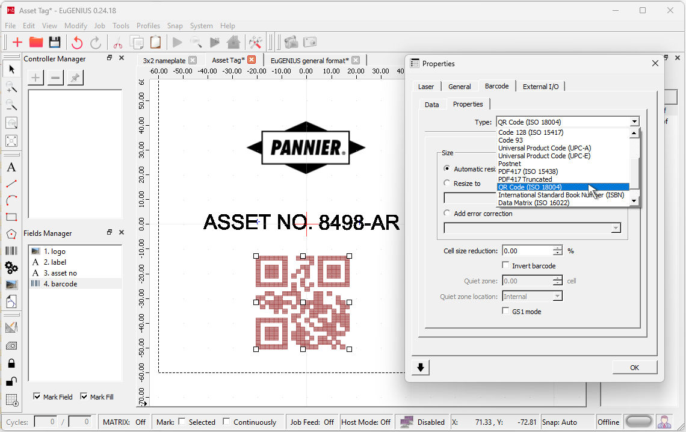The image size is (686, 432).
Task: Toggle the Continuously mark checkbox
Action: click(x=226, y=422)
